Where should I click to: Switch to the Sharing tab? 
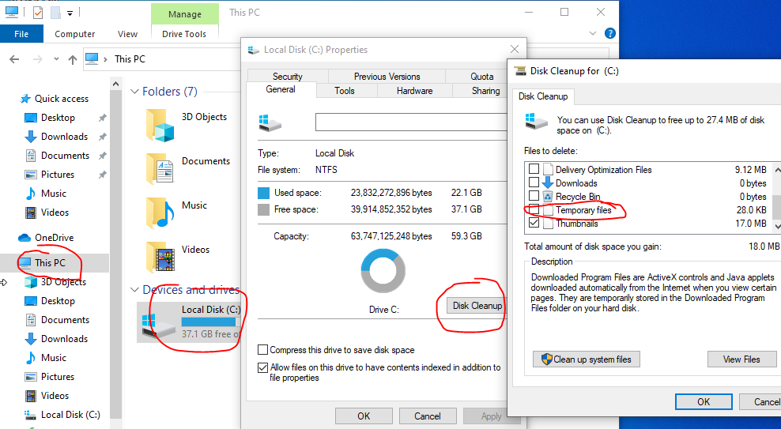point(485,91)
